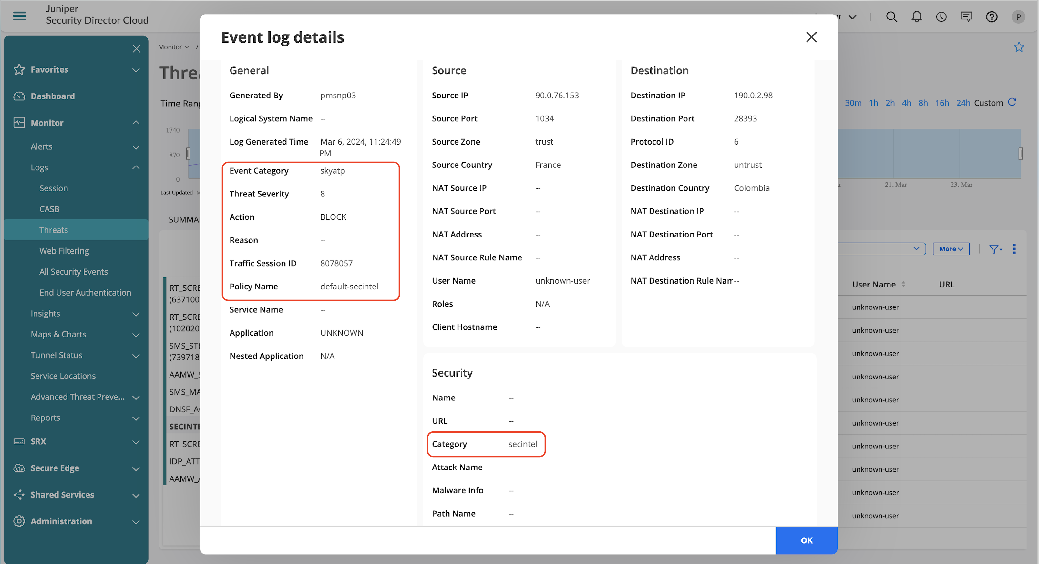Image resolution: width=1039 pixels, height=564 pixels.
Task: Click the clock history icon
Action: pyautogui.click(x=941, y=16)
